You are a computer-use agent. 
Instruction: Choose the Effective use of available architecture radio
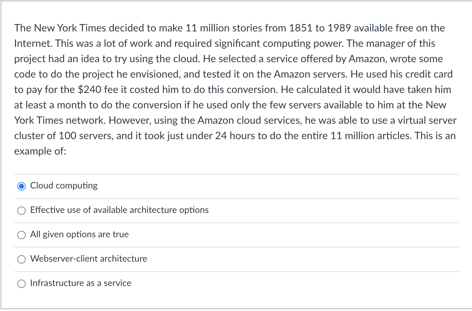pyautogui.click(x=21, y=211)
